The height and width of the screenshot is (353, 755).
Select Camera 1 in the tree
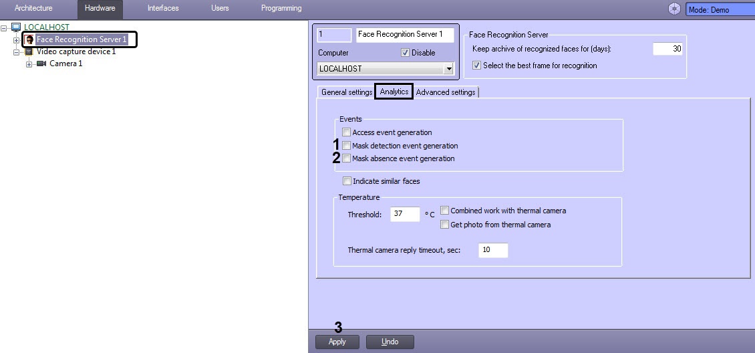tap(66, 64)
